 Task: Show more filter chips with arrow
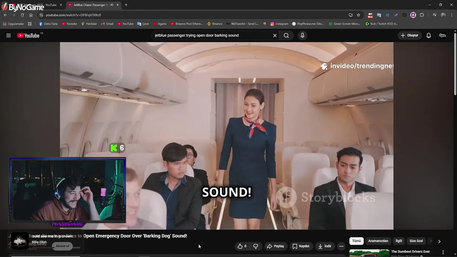[440, 241]
